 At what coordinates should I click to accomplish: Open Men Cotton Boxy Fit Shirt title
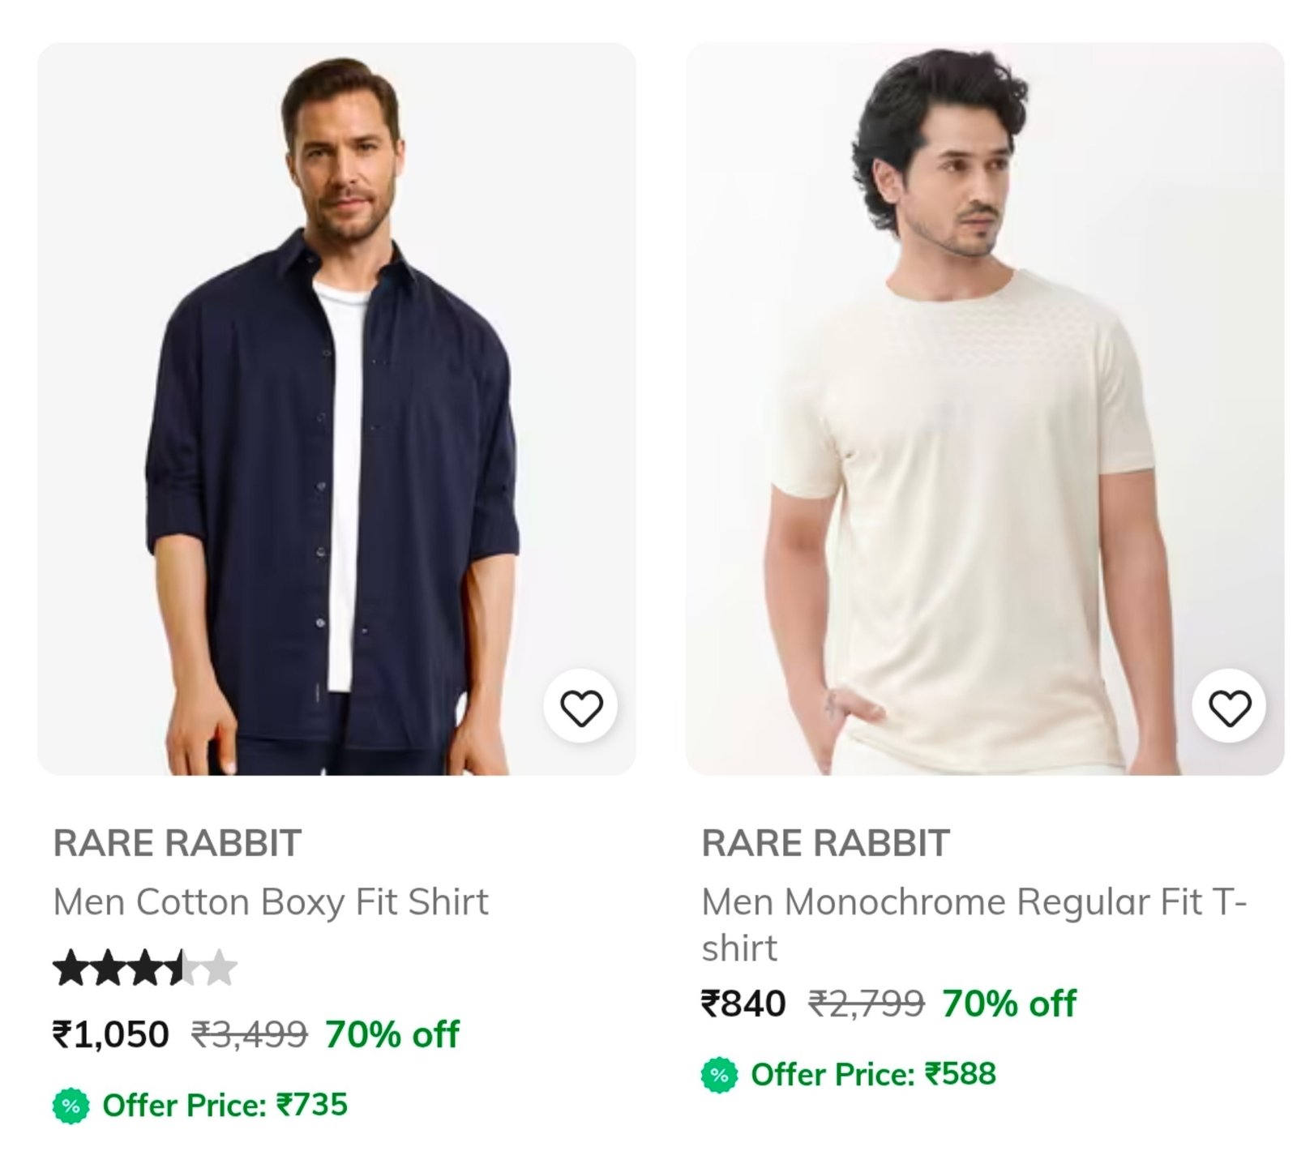point(271,902)
